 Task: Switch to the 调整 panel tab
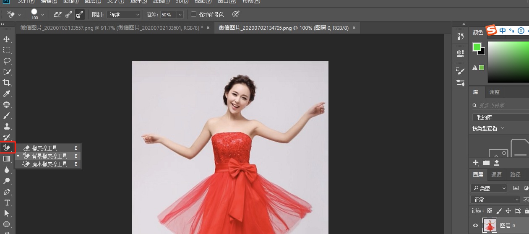pyautogui.click(x=494, y=92)
